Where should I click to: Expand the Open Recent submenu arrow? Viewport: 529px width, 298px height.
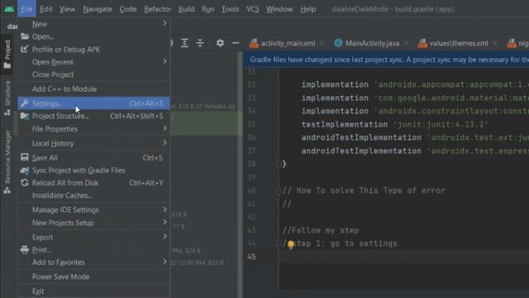click(164, 61)
